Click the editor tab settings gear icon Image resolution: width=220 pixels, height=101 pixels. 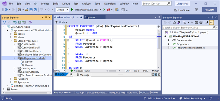159,17
